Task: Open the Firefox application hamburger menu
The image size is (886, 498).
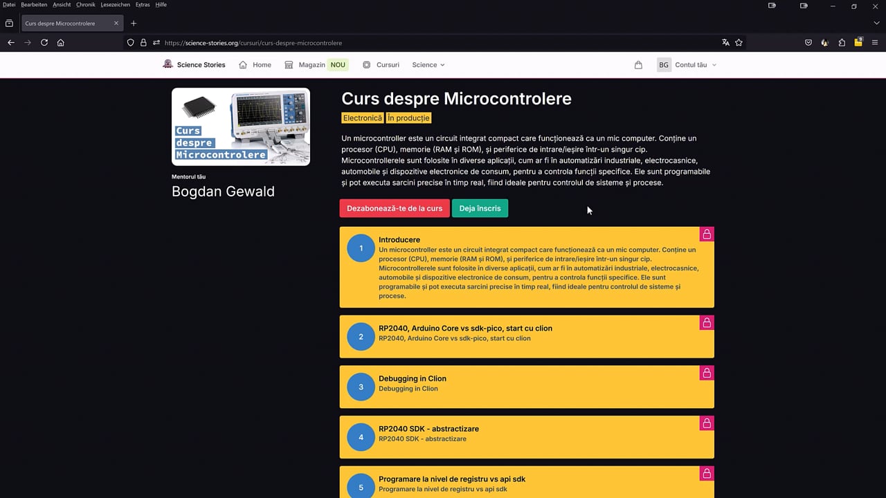Action: click(x=875, y=42)
